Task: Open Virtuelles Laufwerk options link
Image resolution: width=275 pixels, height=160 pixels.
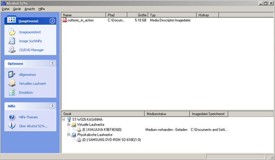Action: click(x=33, y=84)
